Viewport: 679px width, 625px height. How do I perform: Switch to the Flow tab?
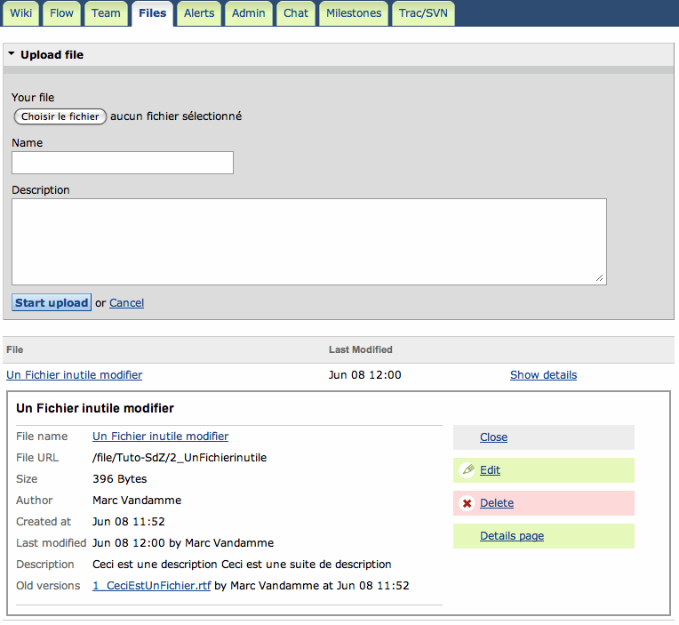(62, 13)
